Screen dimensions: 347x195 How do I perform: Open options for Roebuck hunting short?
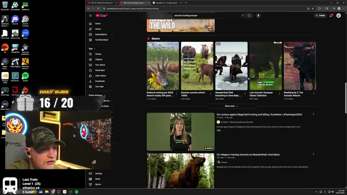(176, 94)
